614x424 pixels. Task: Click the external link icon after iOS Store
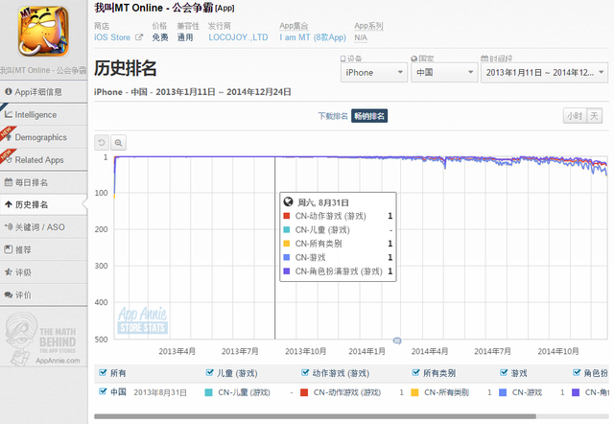click(139, 37)
